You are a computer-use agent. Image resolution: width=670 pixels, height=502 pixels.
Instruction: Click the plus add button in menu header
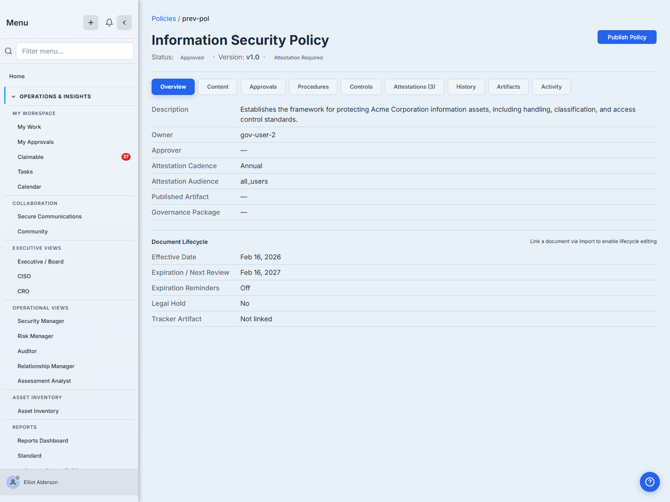pos(91,22)
